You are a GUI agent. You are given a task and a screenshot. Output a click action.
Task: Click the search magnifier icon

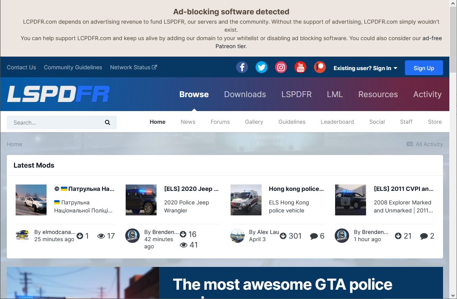[x=107, y=122]
